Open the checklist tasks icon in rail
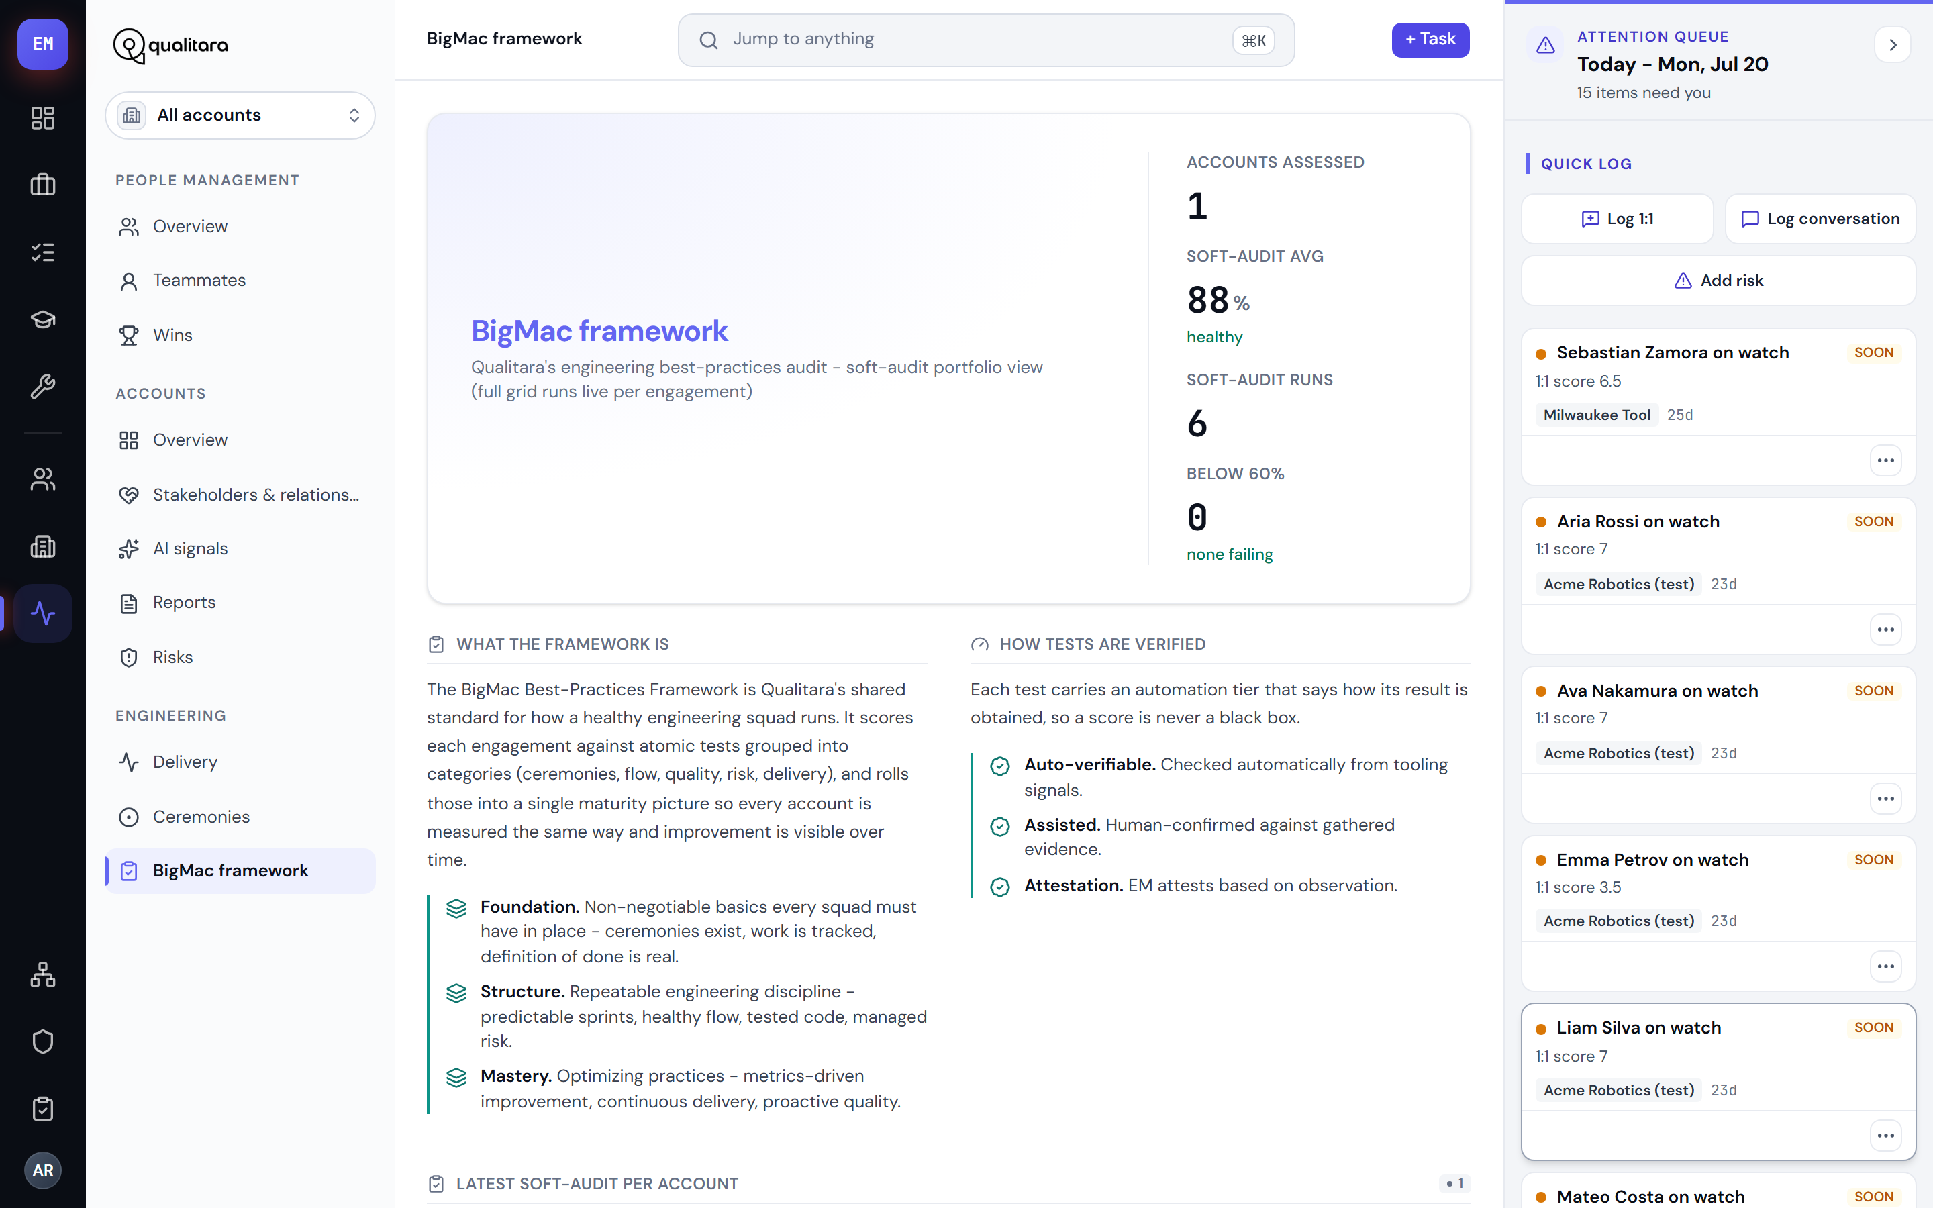The height and width of the screenshot is (1208, 1933). pyautogui.click(x=43, y=252)
